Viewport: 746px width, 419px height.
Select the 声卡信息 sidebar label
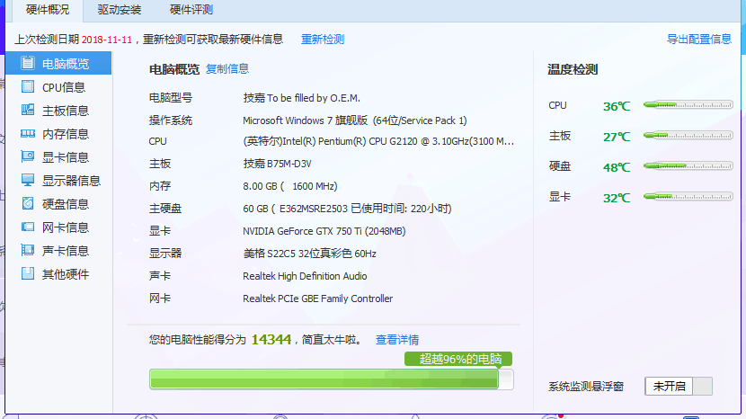(x=66, y=251)
